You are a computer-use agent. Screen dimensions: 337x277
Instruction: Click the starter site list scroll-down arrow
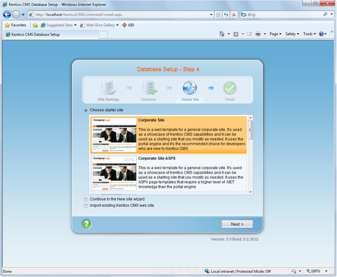click(x=250, y=192)
